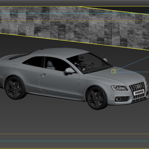Select the yellow cube light gizmo on the hood
This screenshot has width=149, height=149.
coord(114,71)
